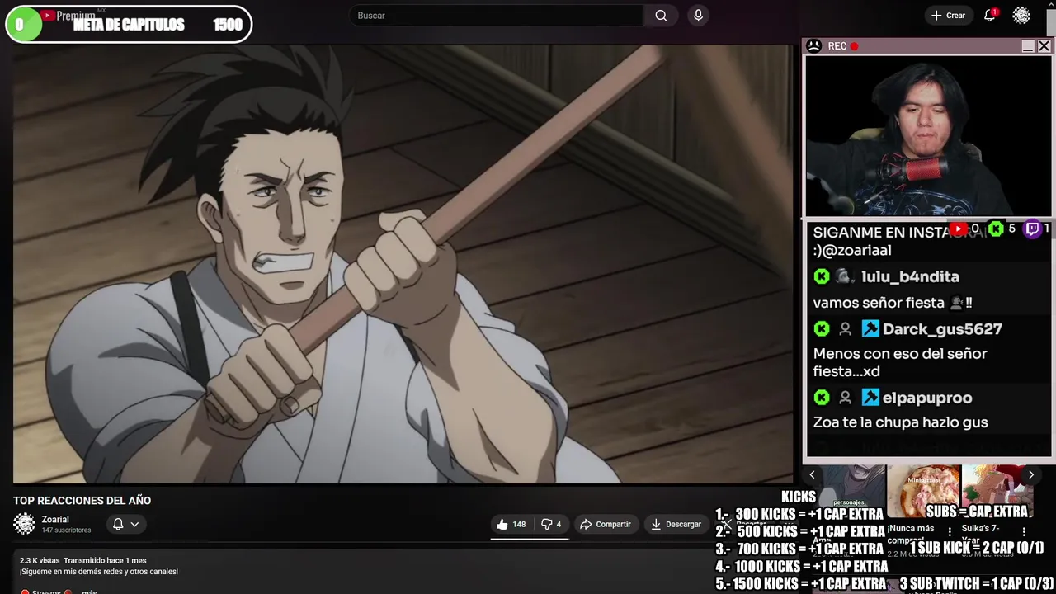The height and width of the screenshot is (594, 1056).
Task: Dislike the video with thumbs down
Action: tap(546, 524)
